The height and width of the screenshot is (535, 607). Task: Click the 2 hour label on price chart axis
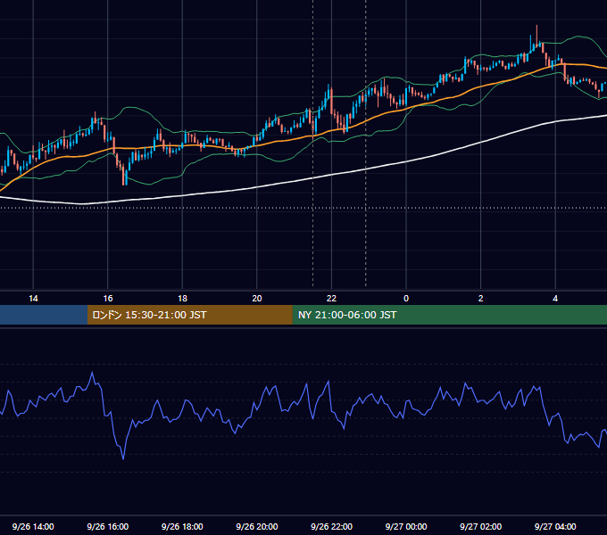coord(480,299)
